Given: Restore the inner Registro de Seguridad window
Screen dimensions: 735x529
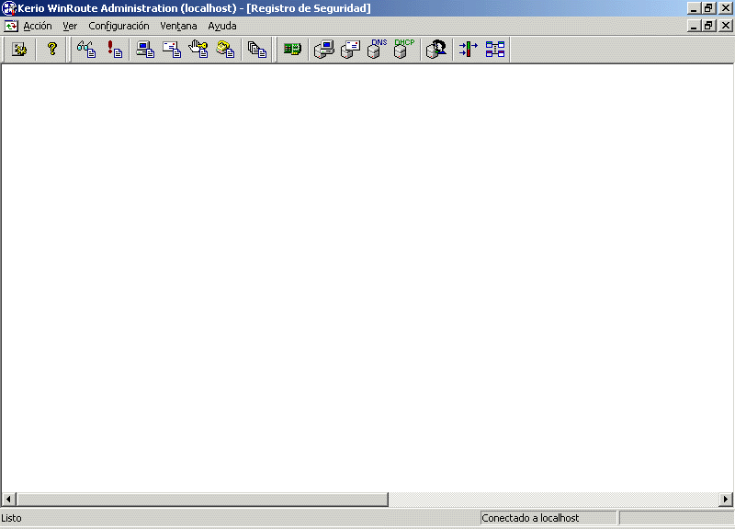Looking at the screenshot, I should [708, 26].
